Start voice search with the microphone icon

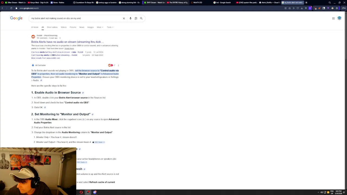click(130, 18)
